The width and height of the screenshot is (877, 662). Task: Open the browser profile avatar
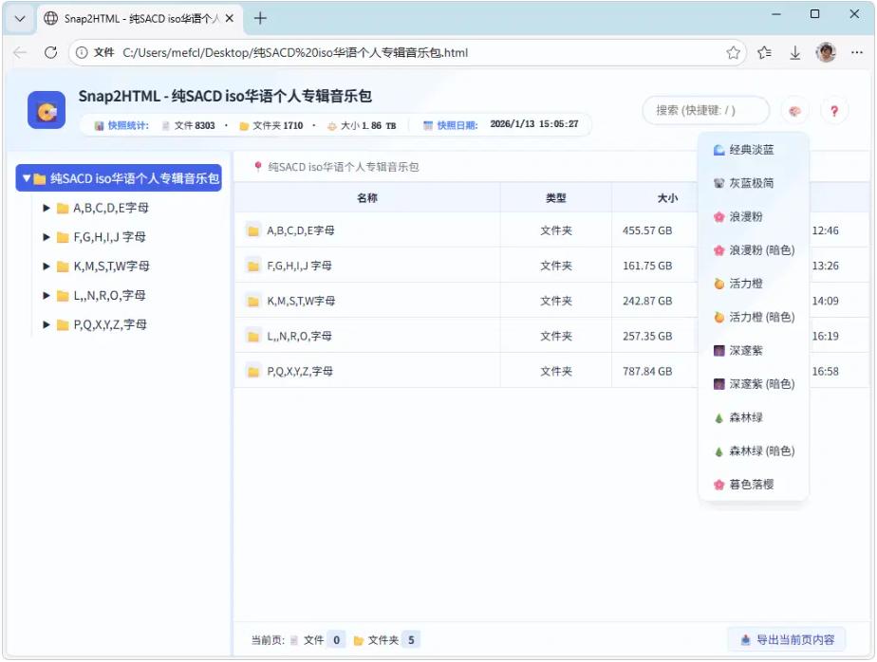[x=827, y=53]
